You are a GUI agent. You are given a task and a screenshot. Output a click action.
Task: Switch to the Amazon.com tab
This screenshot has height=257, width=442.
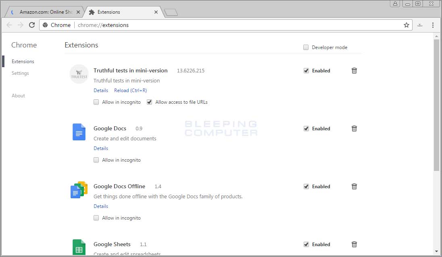point(45,12)
